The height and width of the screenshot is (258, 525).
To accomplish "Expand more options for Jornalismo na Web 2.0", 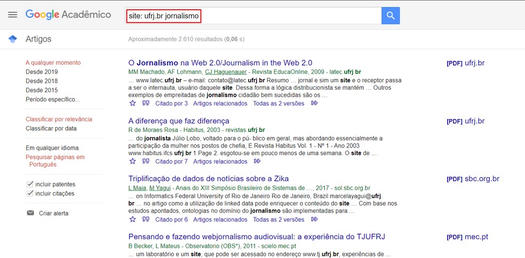I will pyautogui.click(x=314, y=103).
